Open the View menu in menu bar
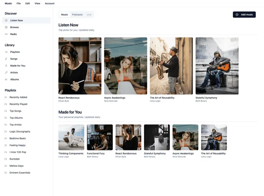 pyautogui.click(x=37, y=3)
